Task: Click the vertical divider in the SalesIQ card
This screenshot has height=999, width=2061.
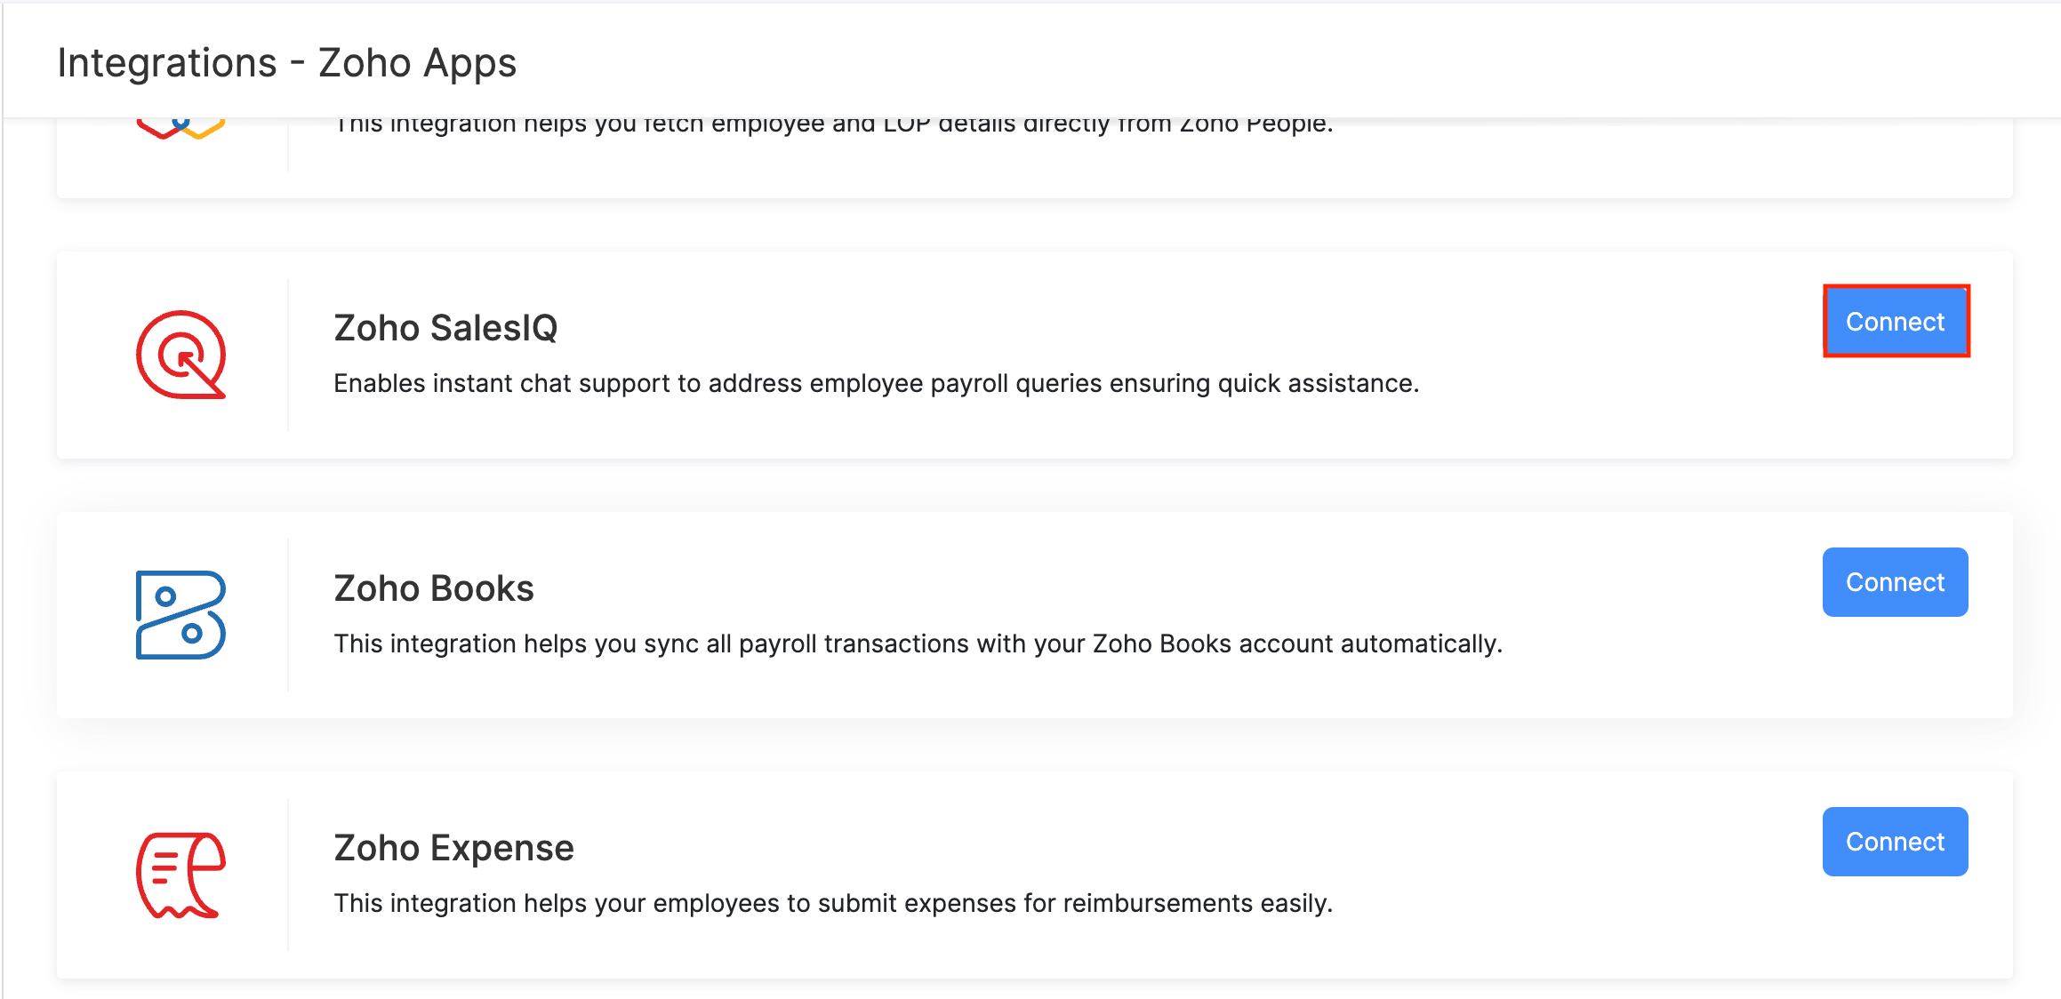Action: pos(288,355)
